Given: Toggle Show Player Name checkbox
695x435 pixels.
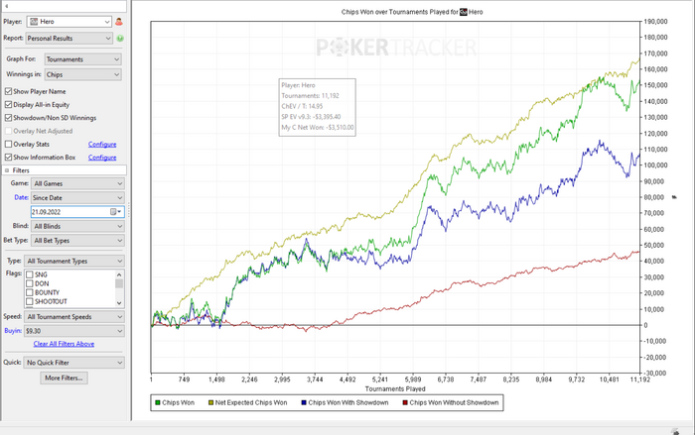Looking at the screenshot, I should [x=8, y=91].
